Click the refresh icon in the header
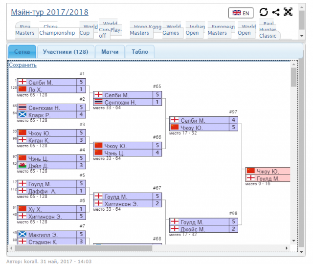 click(264, 13)
